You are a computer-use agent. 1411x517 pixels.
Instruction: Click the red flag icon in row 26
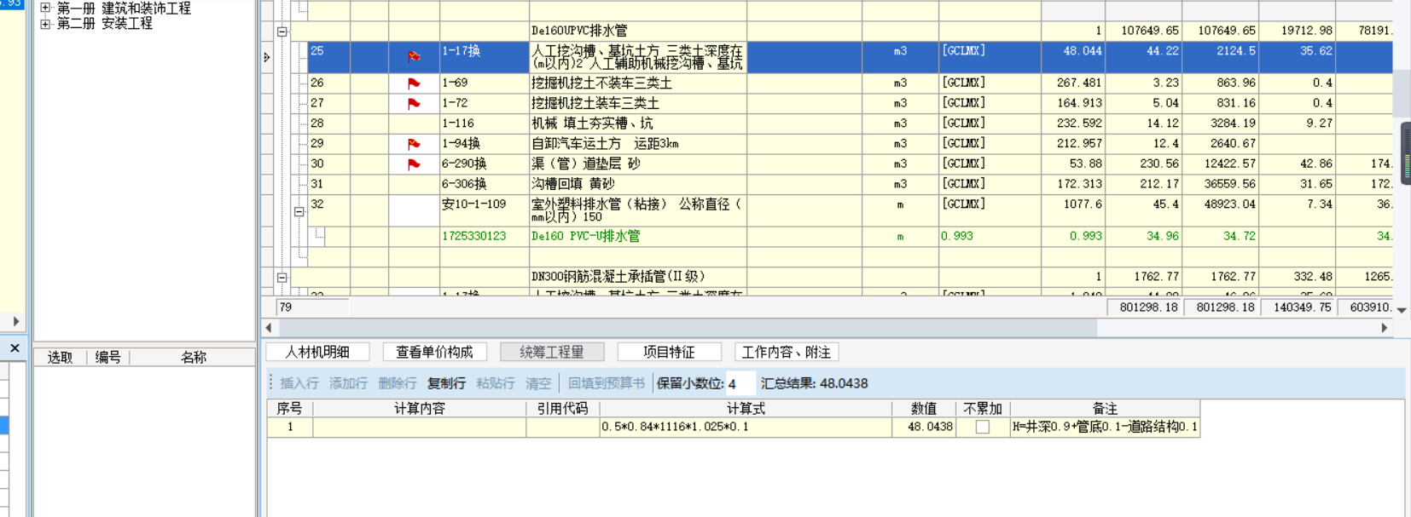pos(414,83)
